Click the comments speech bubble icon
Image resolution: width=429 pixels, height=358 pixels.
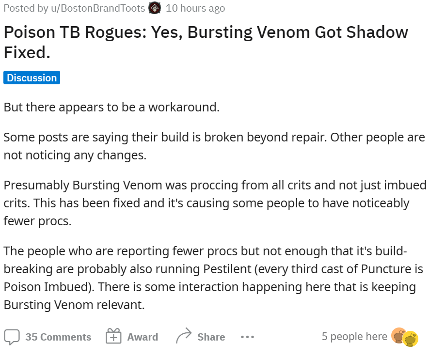(12, 337)
